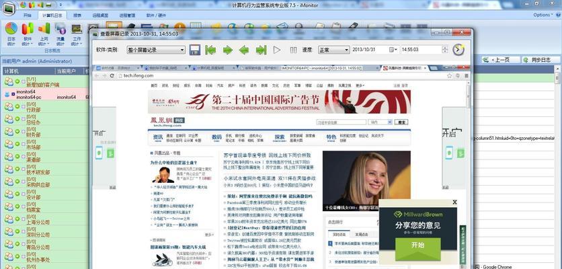Viewport: 562px width, 269px height.
Task: Pause the screen recording playback
Action: 294,50
